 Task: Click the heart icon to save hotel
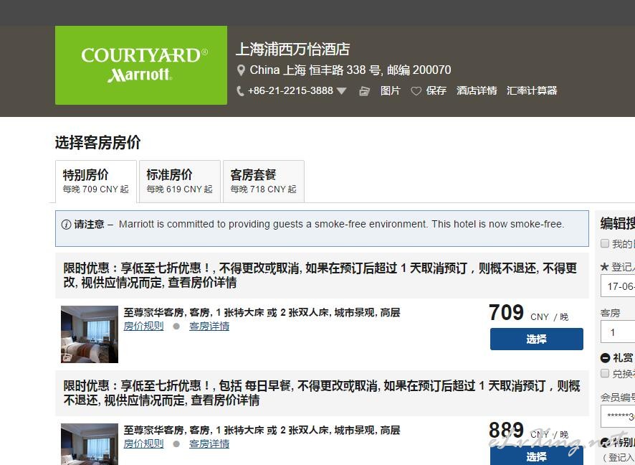416,91
